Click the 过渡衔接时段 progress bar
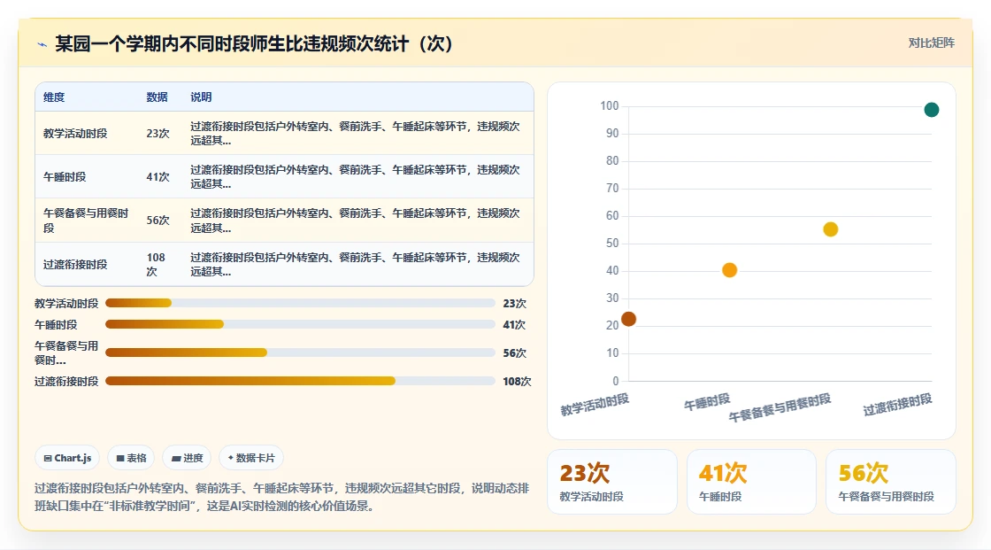The width and height of the screenshot is (991, 550). 300,381
